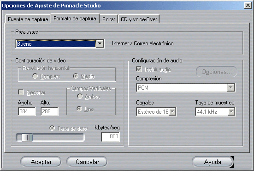Open the CD y voice-Over tab
The width and height of the screenshot is (254, 171).
pos(139,19)
